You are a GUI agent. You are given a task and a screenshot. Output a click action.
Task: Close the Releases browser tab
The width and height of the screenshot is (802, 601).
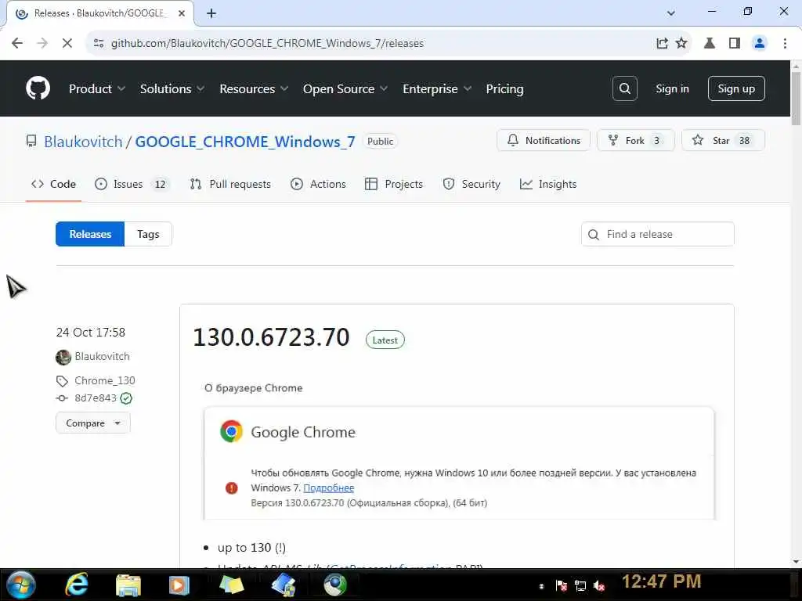182,13
